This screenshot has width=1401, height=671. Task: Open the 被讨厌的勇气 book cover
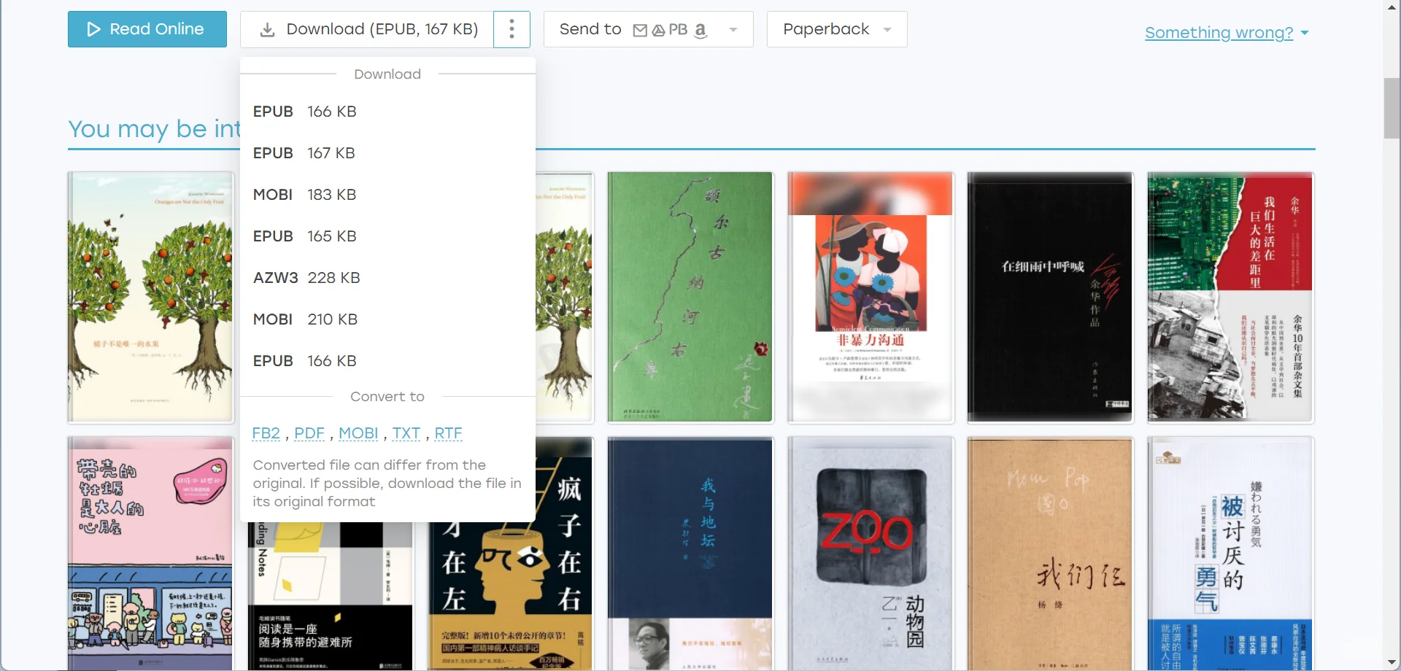coord(1230,554)
